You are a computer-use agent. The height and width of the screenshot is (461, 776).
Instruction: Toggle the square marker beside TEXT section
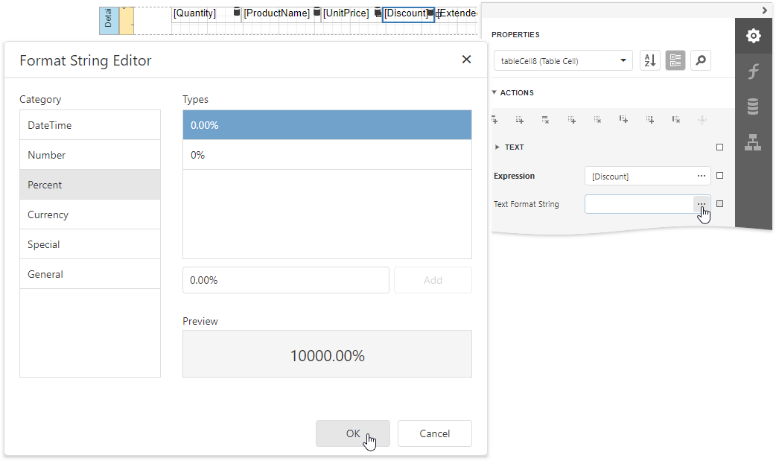click(719, 147)
